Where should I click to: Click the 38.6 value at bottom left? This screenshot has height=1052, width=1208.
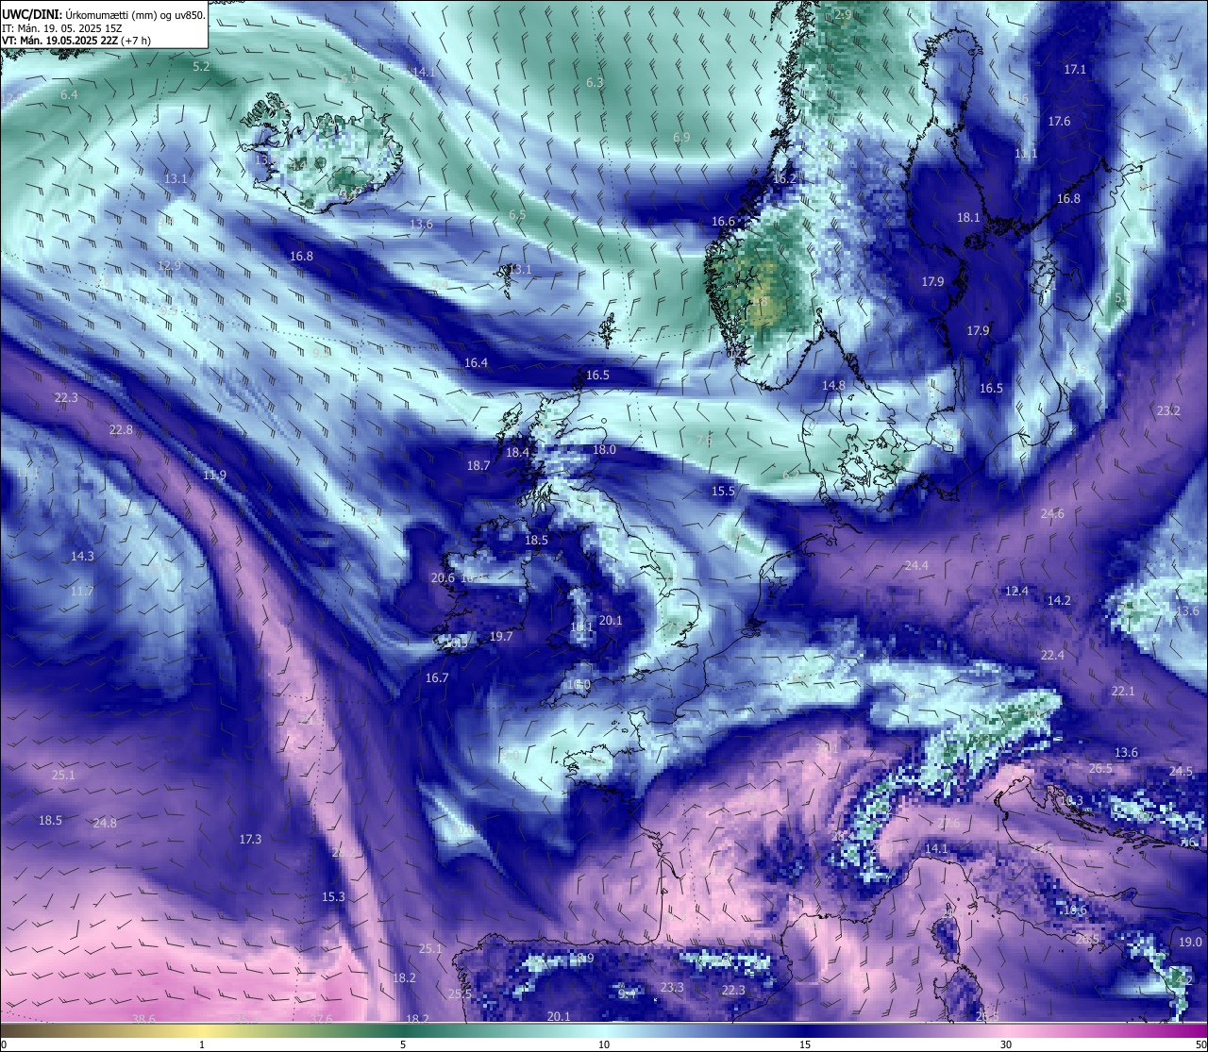coord(143,1018)
